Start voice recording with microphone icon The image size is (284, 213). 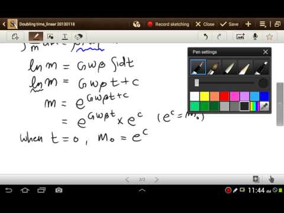point(255,37)
